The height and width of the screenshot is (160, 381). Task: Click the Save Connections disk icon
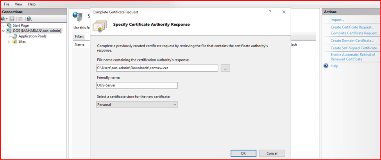[12, 19]
